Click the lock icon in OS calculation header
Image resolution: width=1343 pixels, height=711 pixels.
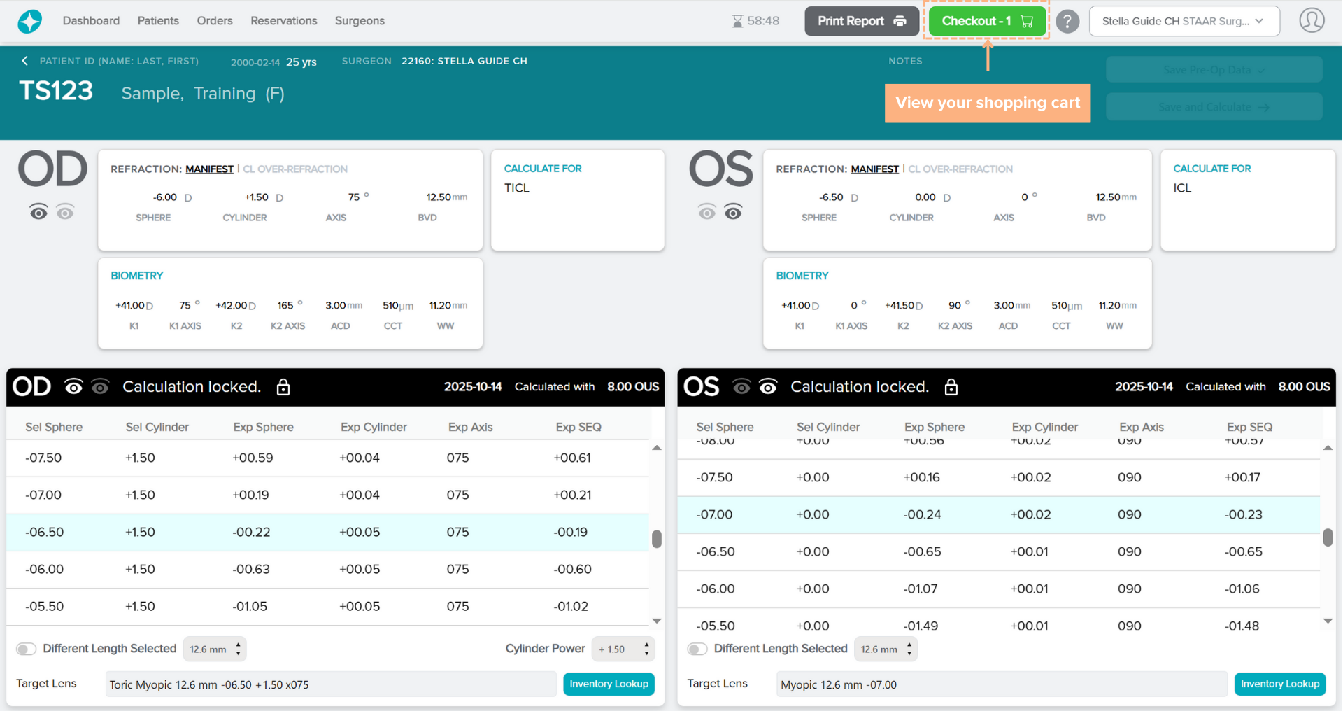(951, 387)
